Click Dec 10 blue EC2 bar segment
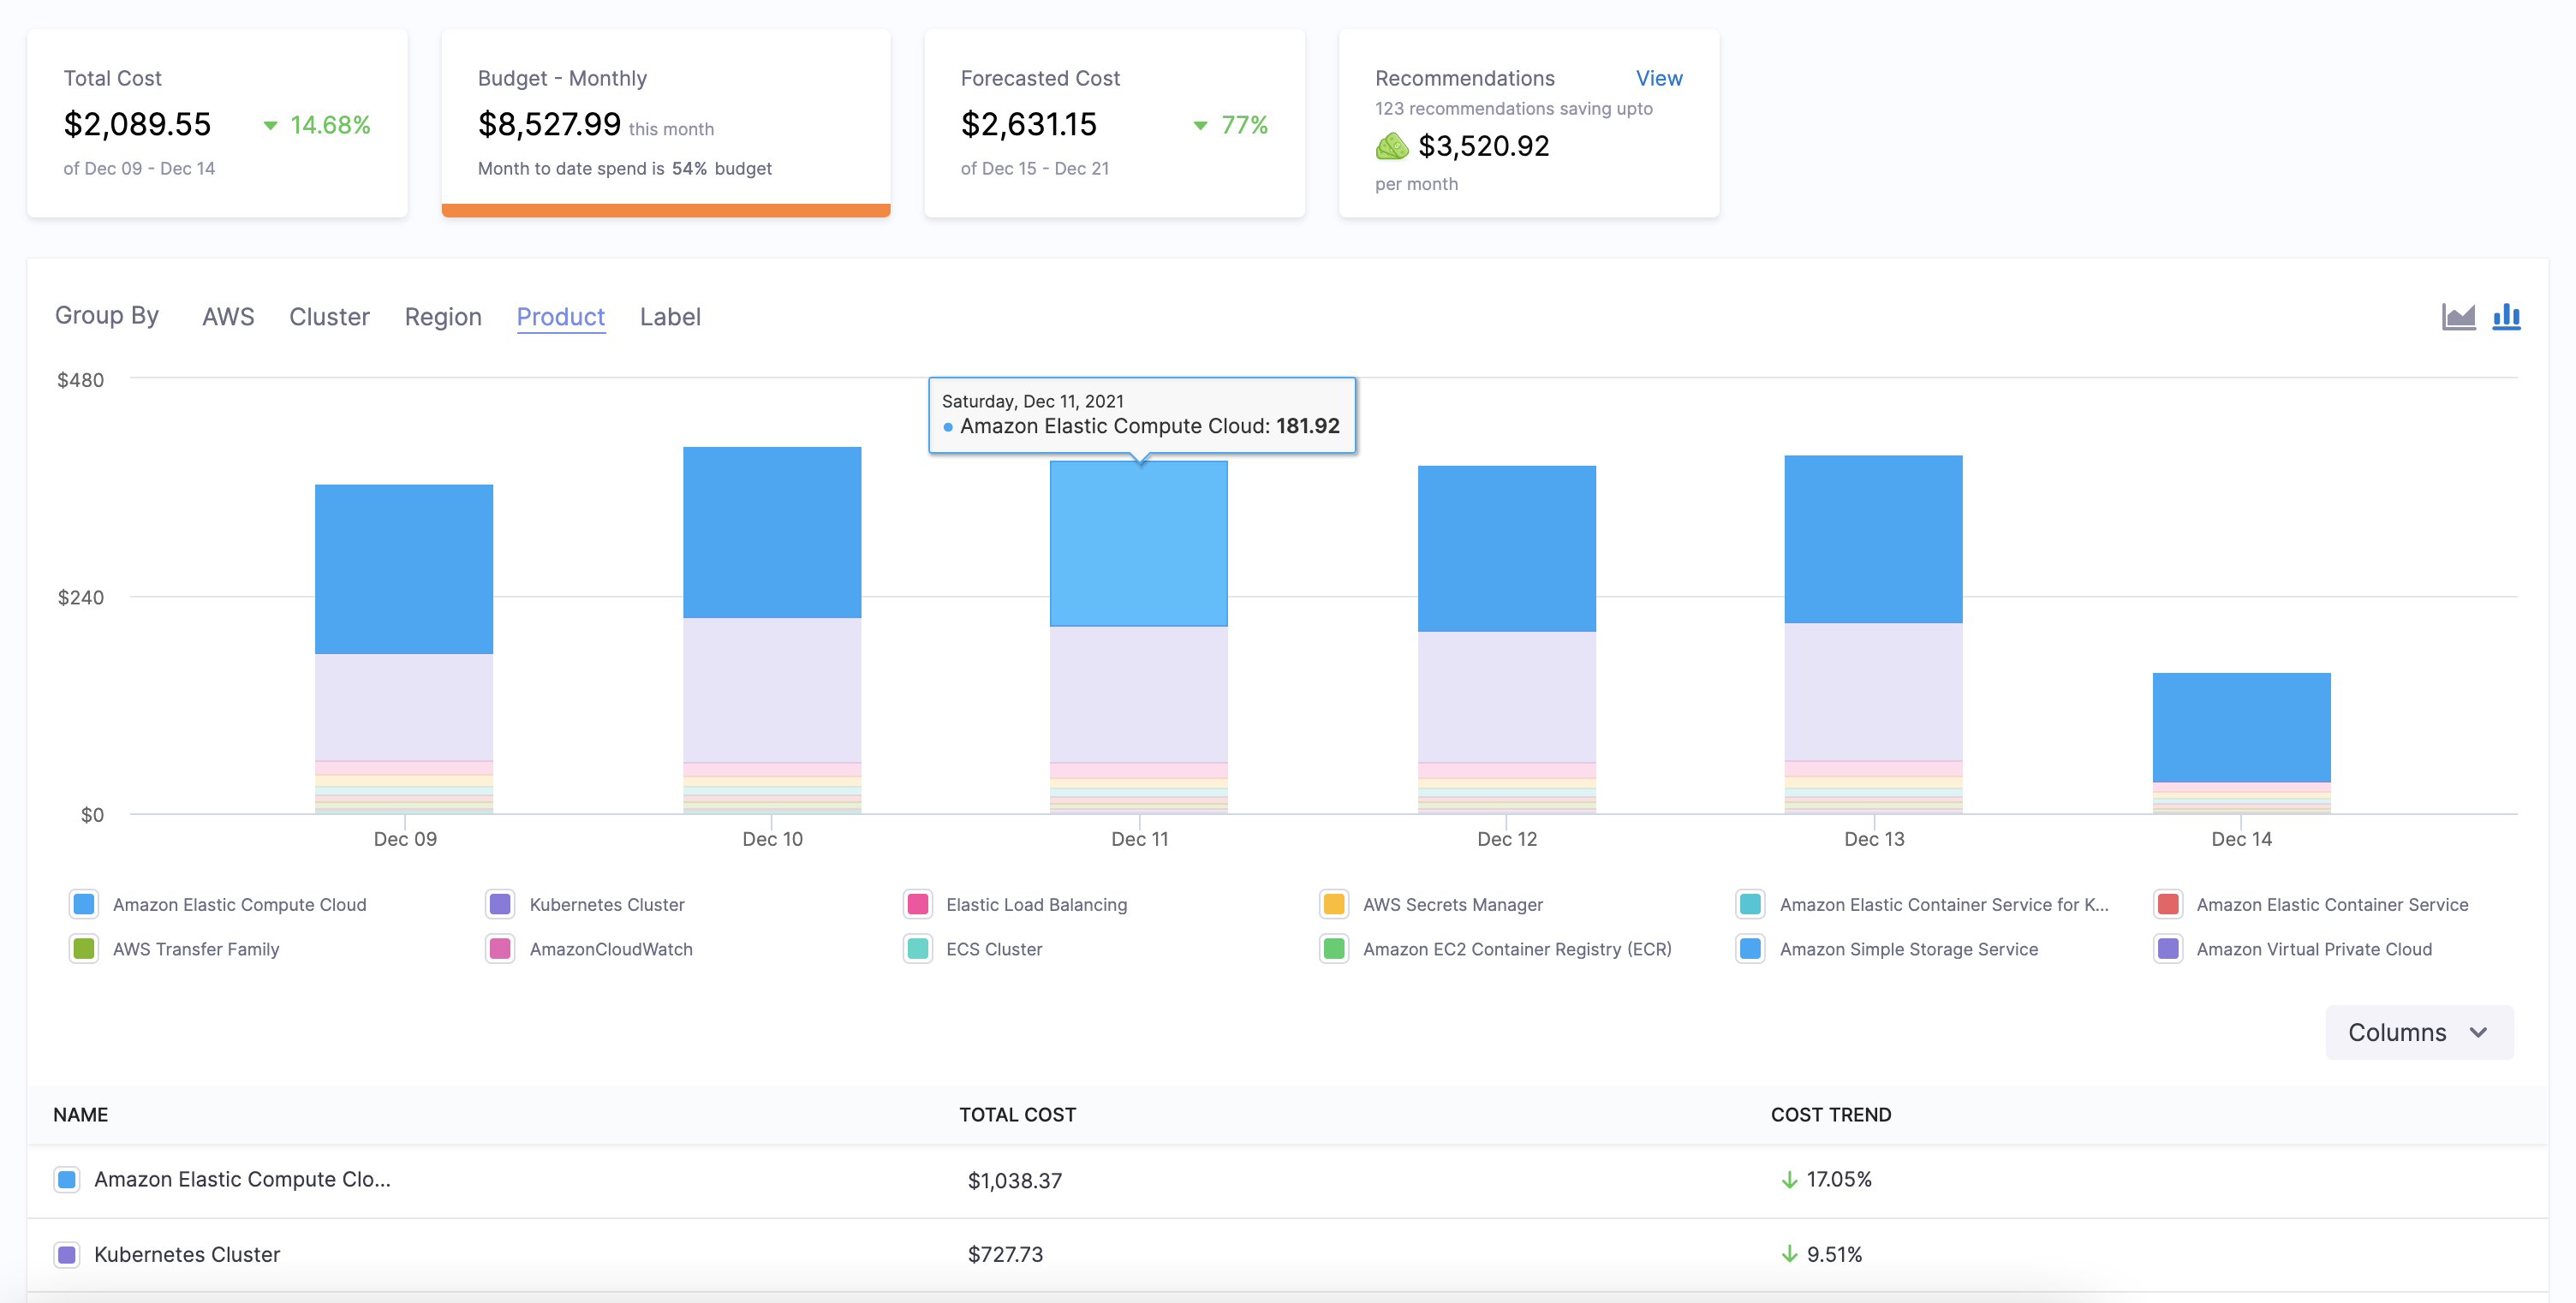Screen dimensions: 2576x1303 click(772, 532)
